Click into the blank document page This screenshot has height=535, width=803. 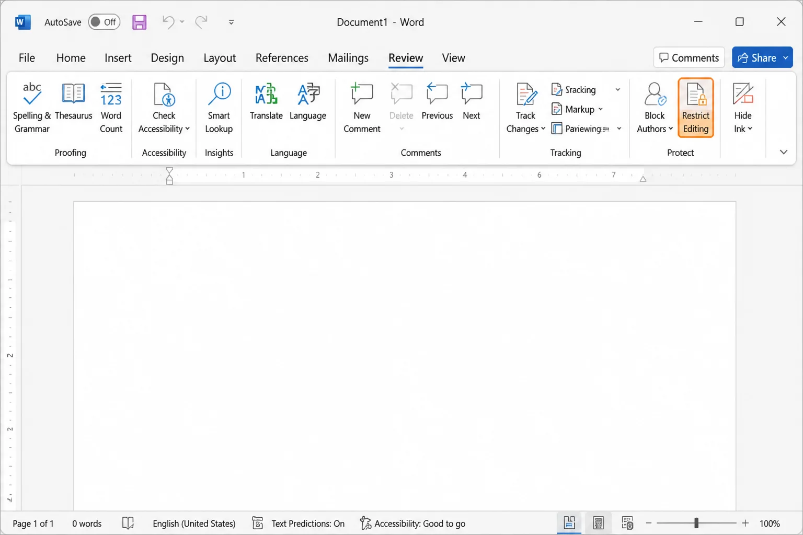[x=405, y=355]
